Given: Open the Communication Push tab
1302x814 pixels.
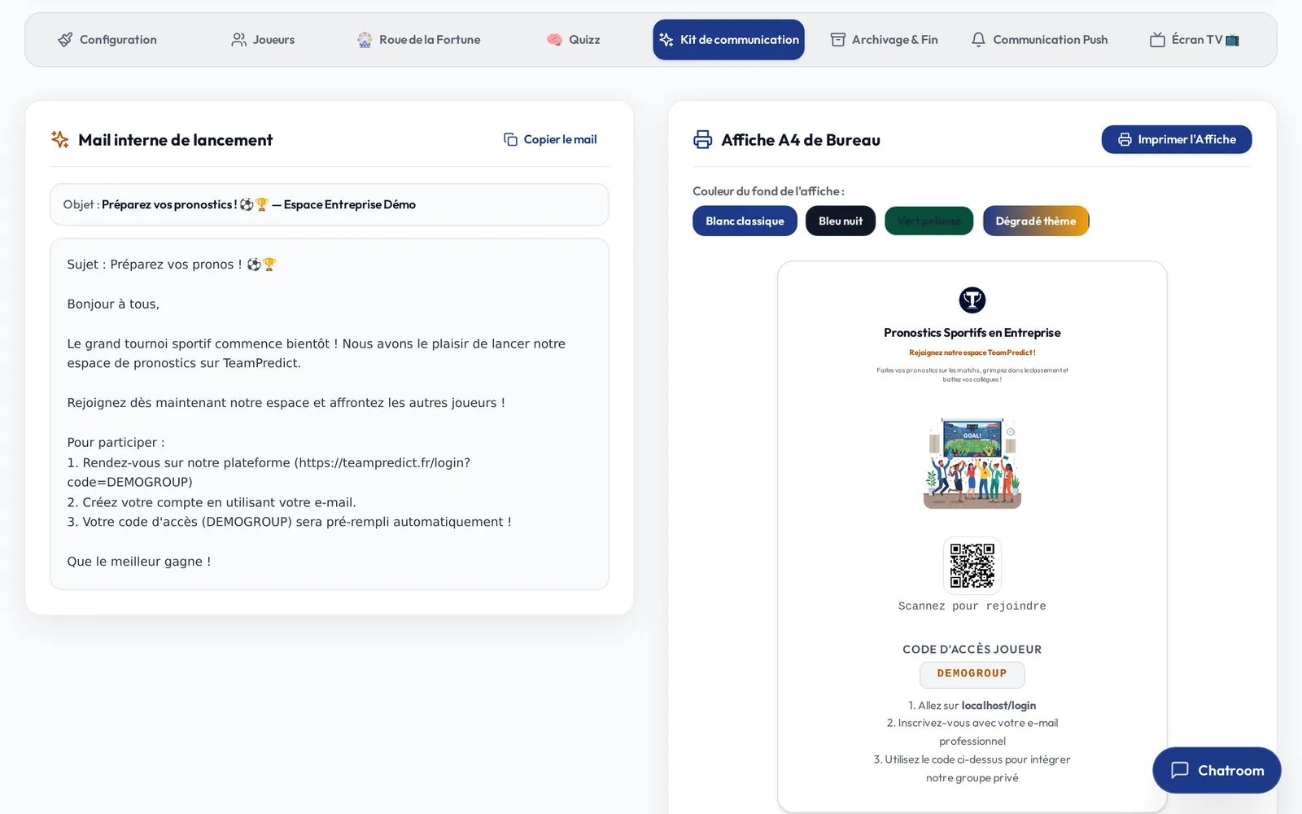Looking at the screenshot, I should (x=1039, y=40).
